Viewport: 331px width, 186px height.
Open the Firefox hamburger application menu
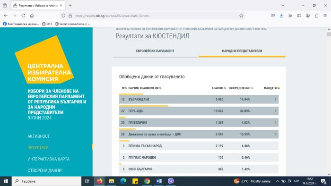pyautogui.click(x=325, y=16)
